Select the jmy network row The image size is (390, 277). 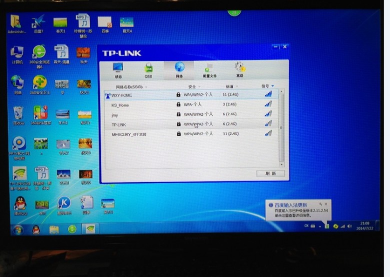(x=191, y=114)
